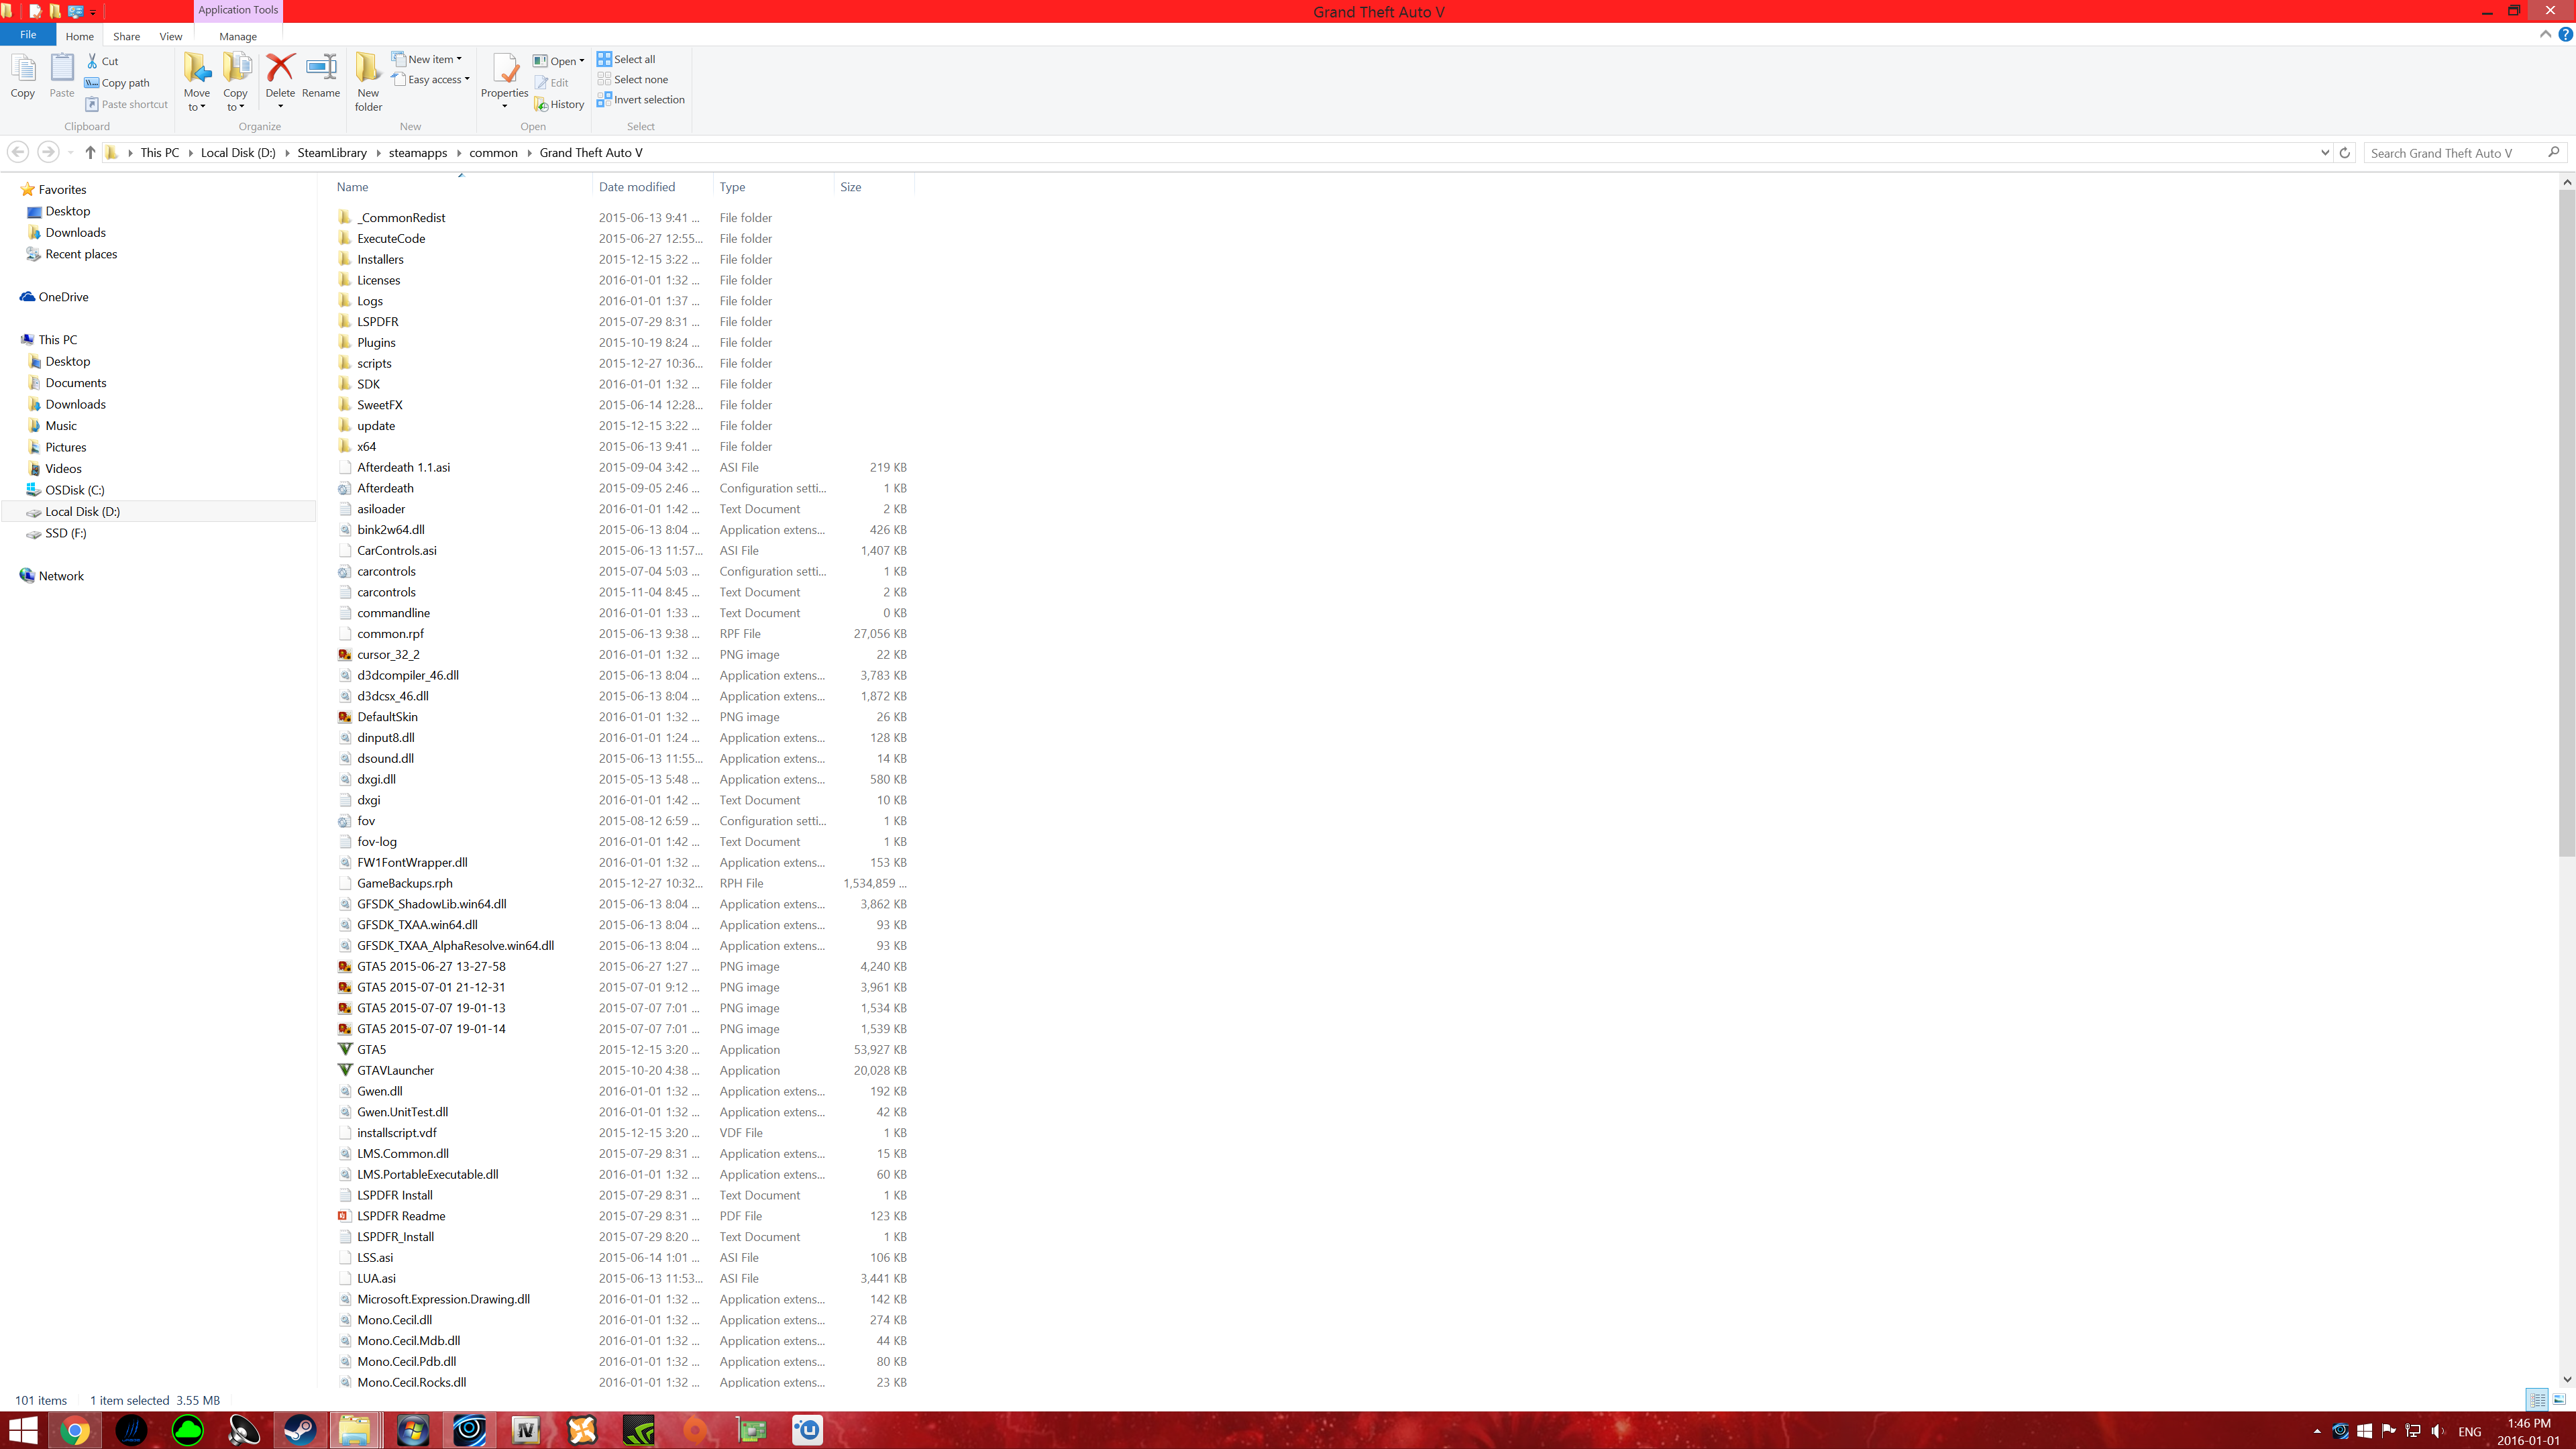
Task: Open the address bar history dropdown arrow
Action: pyautogui.click(x=2324, y=153)
